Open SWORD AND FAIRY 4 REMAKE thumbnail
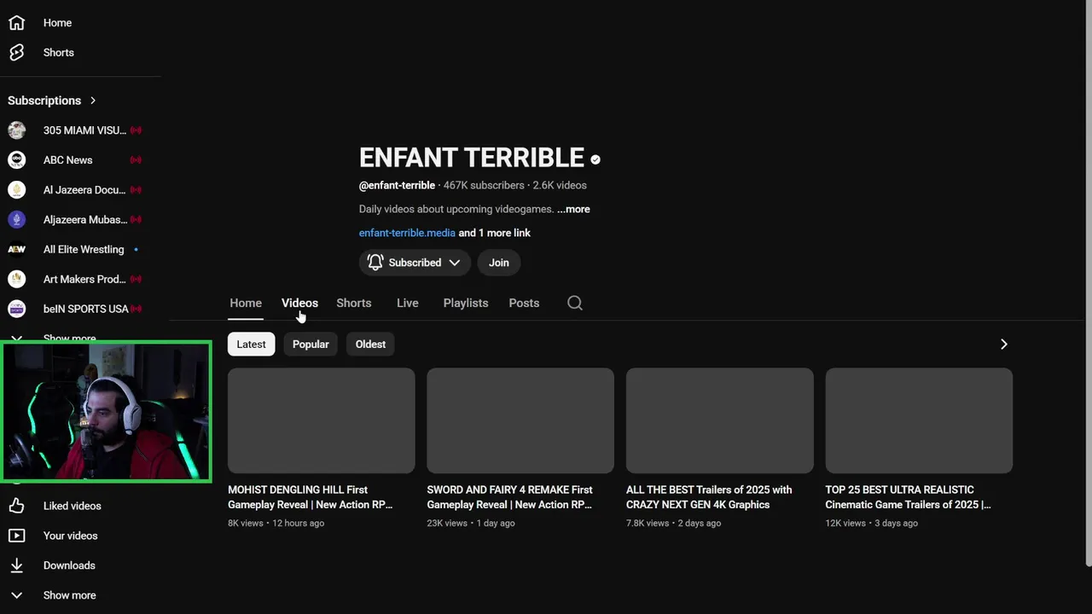Viewport: 1092px width, 614px height. click(x=520, y=420)
